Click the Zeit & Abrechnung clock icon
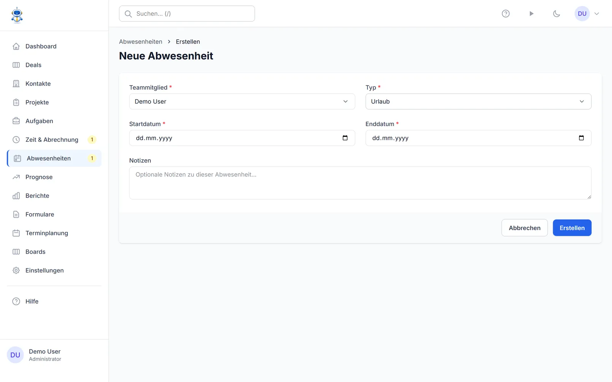The height and width of the screenshot is (382, 612). 16,140
